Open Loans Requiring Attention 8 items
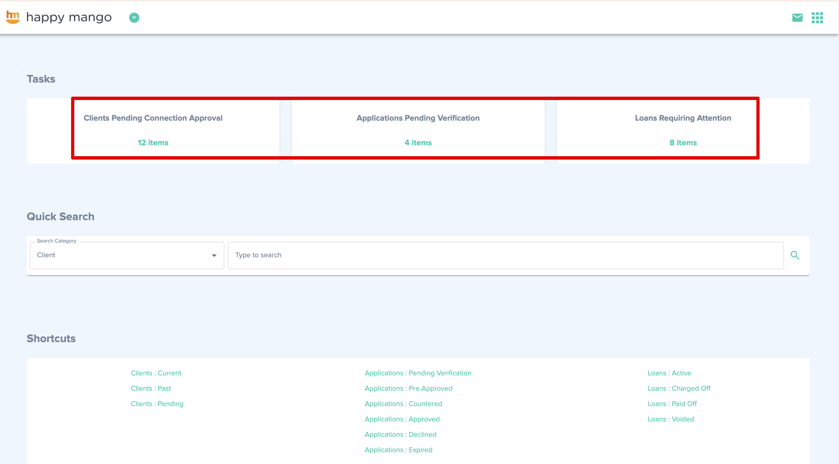This screenshot has width=839, height=464. [x=683, y=142]
